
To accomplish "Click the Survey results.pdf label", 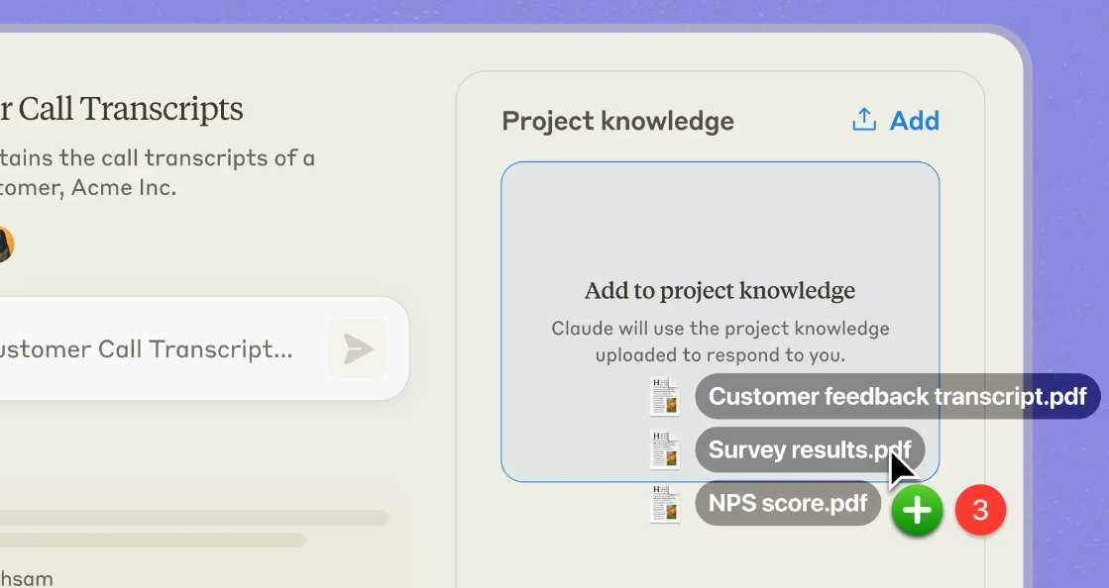I will click(x=810, y=449).
